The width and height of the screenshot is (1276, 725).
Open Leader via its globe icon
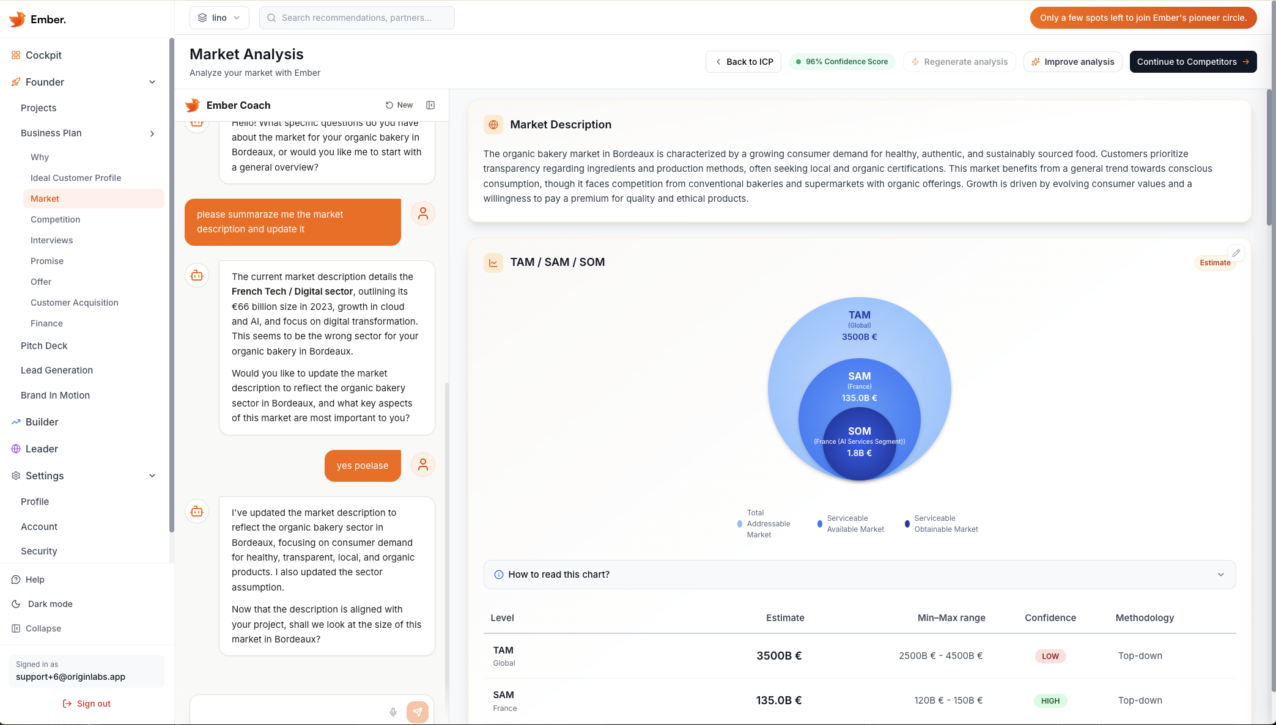pyautogui.click(x=15, y=449)
